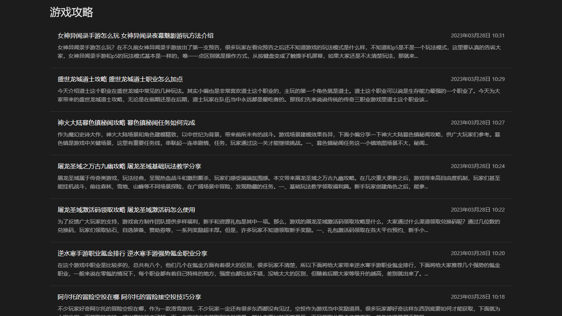Click the excerpt starting 作为魔幻史诗大作
Image resolution: width=562 pixels, height=316 pixels.
tap(279, 139)
